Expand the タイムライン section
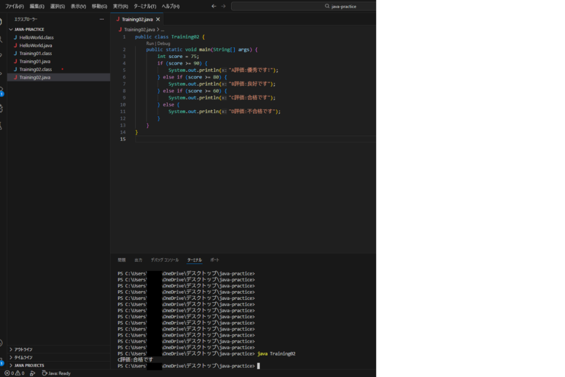Screen dimensions: 565x377 pyautogui.click(x=23, y=357)
